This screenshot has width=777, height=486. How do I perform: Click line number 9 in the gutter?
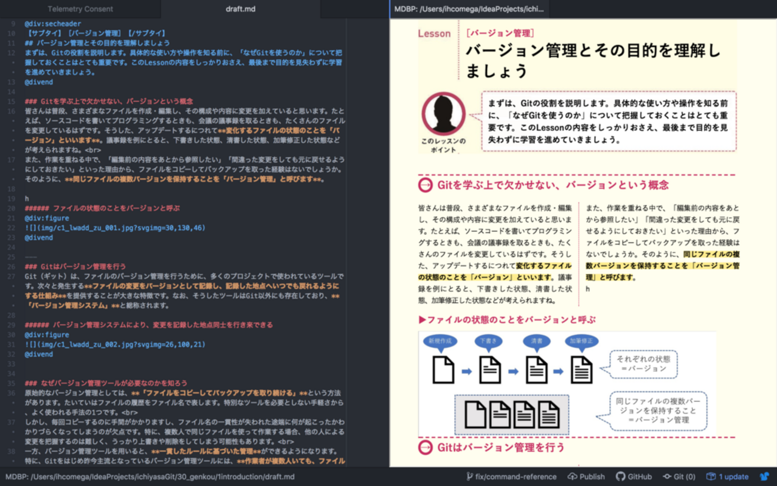tap(13, 24)
